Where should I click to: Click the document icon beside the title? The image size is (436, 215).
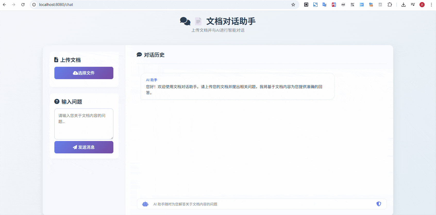[198, 21]
